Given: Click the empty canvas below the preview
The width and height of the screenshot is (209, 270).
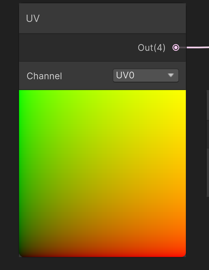Looking at the screenshot, I should coord(102,264).
